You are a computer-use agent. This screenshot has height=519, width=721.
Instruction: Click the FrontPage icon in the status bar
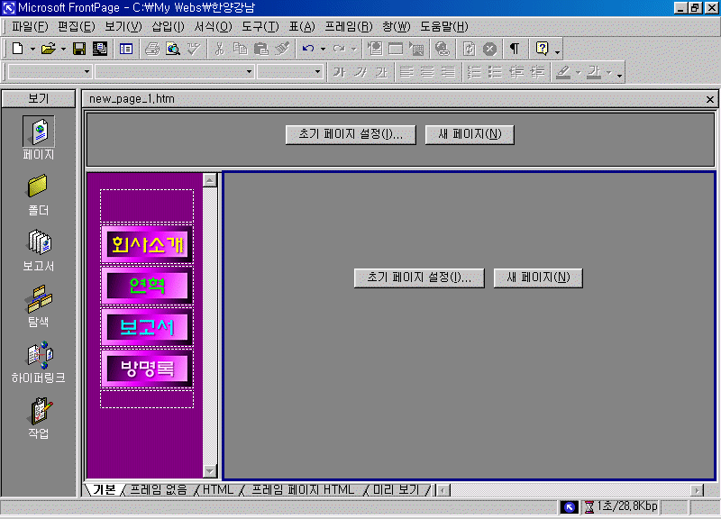pyautogui.click(x=570, y=507)
